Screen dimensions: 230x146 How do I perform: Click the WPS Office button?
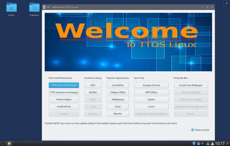click(151, 92)
